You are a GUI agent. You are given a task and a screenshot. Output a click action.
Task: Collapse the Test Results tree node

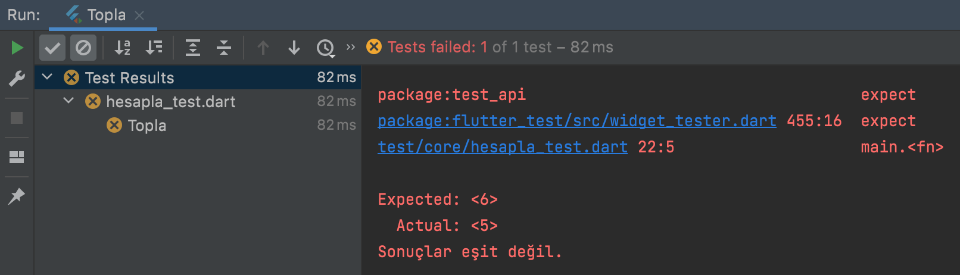48,77
